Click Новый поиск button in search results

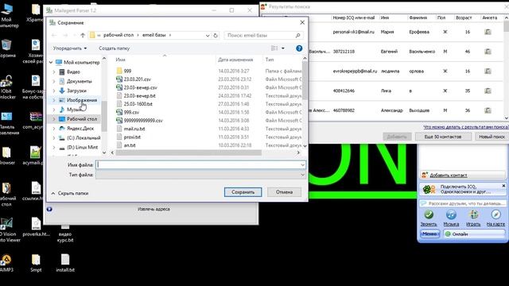[x=492, y=137]
